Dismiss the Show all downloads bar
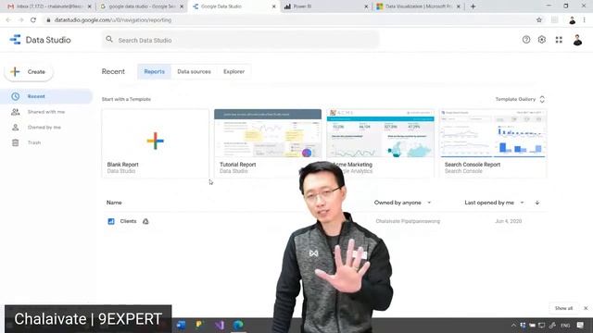This screenshot has height=333, width=593. pyautogui.click(x=586, y=308)
